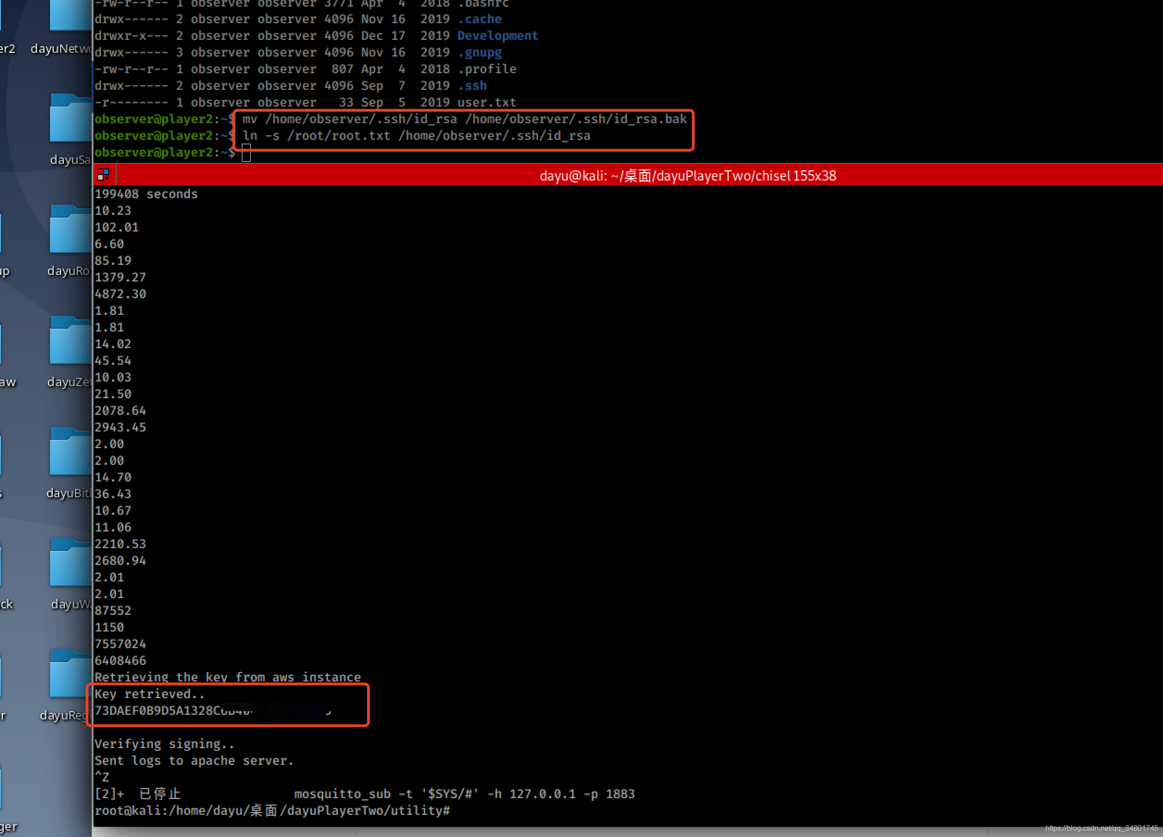Viewport: 1163px width, 837px height.
Task: Click the .cache directory entry
Action: point(480,19)
